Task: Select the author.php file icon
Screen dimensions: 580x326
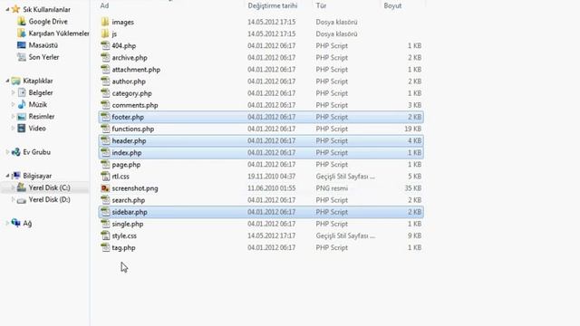Action: (105, 81)
